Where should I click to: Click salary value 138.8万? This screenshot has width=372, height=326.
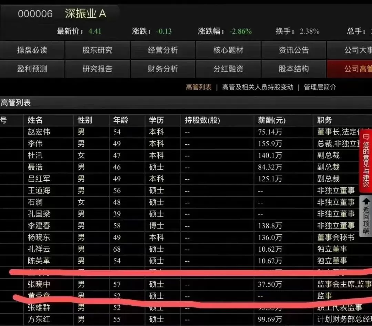270,225
